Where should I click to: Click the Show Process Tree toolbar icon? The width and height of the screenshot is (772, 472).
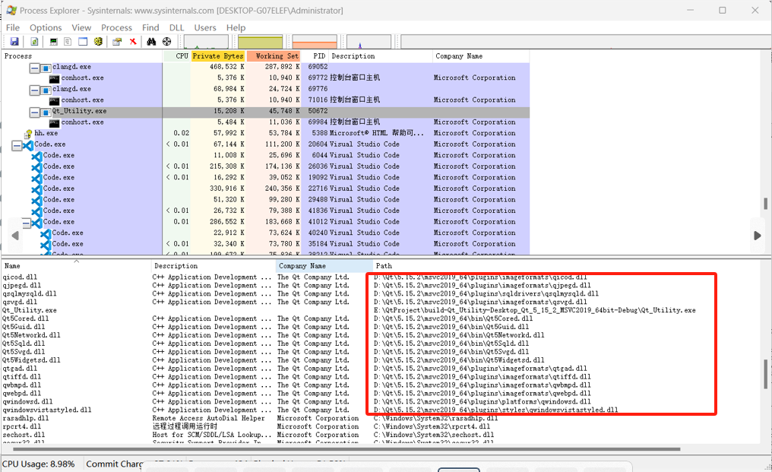pos(68,42)
